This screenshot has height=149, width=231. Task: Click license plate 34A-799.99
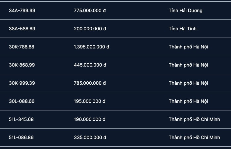point(22,11)
